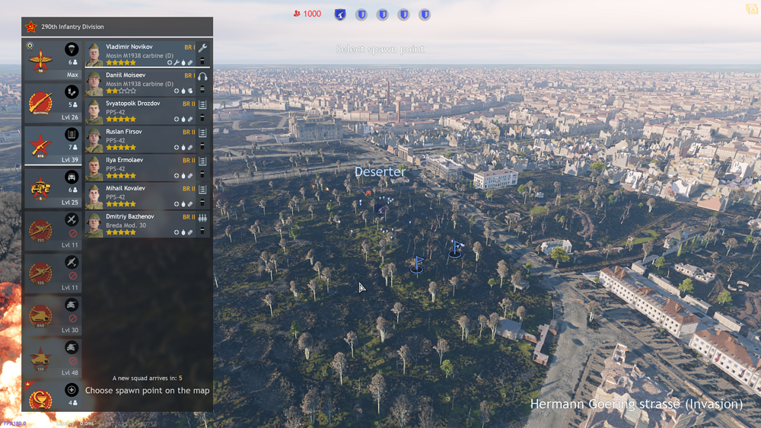
Task: Pick the left blue flag spawn point
Action: pyautogui.click(x=417, y=264)
